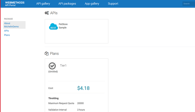Open the Support menu item
Viewport: 195px width, 112px height.
pyautogui.click(x=113, y=4)
